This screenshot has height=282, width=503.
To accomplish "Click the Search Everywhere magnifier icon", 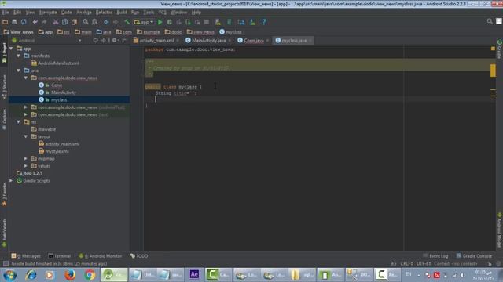I will [490, 21].
